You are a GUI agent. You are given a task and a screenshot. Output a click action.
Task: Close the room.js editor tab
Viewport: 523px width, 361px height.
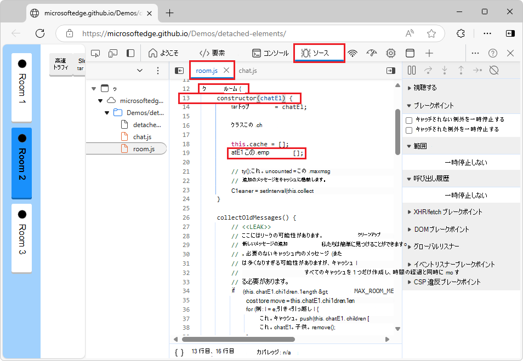click(x=226, y=70)
